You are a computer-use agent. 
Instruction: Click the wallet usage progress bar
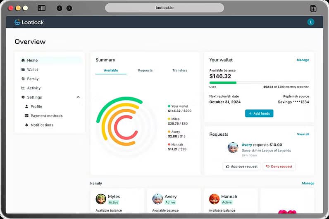(259, 82)
